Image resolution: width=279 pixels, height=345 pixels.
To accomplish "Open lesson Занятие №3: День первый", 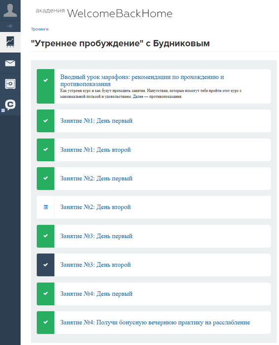I will click(97, 236).
